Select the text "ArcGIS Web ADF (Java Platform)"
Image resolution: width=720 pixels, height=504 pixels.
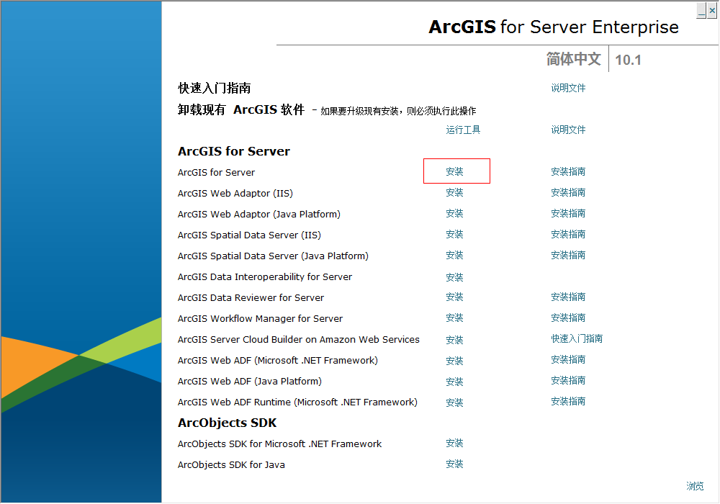[250, 382]
